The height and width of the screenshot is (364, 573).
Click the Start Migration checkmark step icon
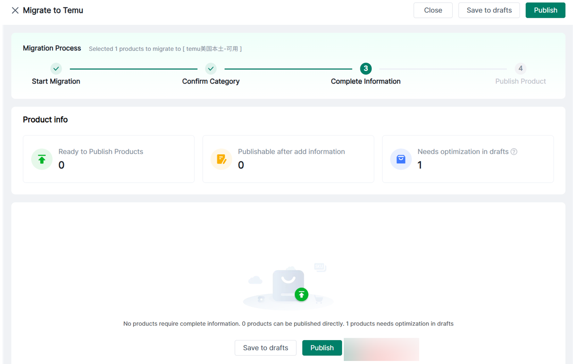click(56, 69)
